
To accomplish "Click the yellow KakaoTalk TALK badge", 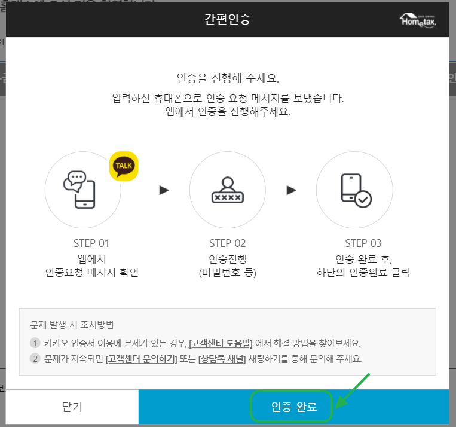I will (x=124, y=166).
